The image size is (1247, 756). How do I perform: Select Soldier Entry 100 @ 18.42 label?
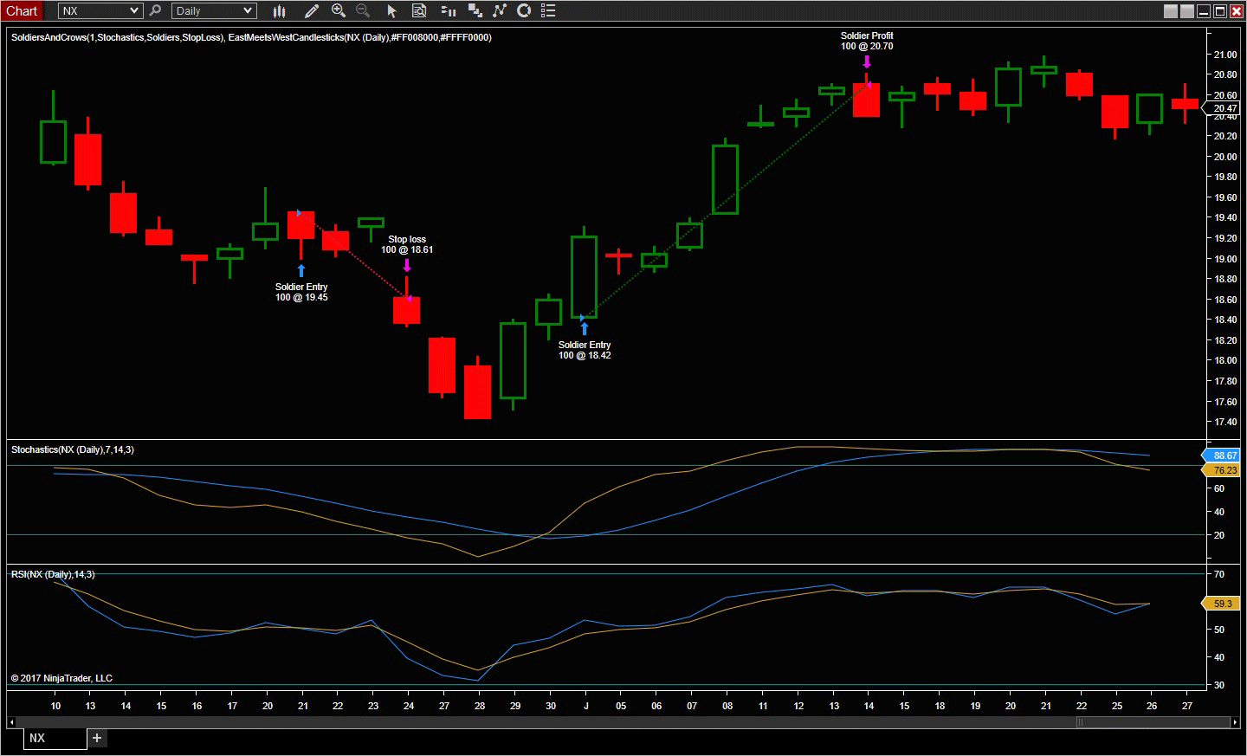(x=585, y=350)
